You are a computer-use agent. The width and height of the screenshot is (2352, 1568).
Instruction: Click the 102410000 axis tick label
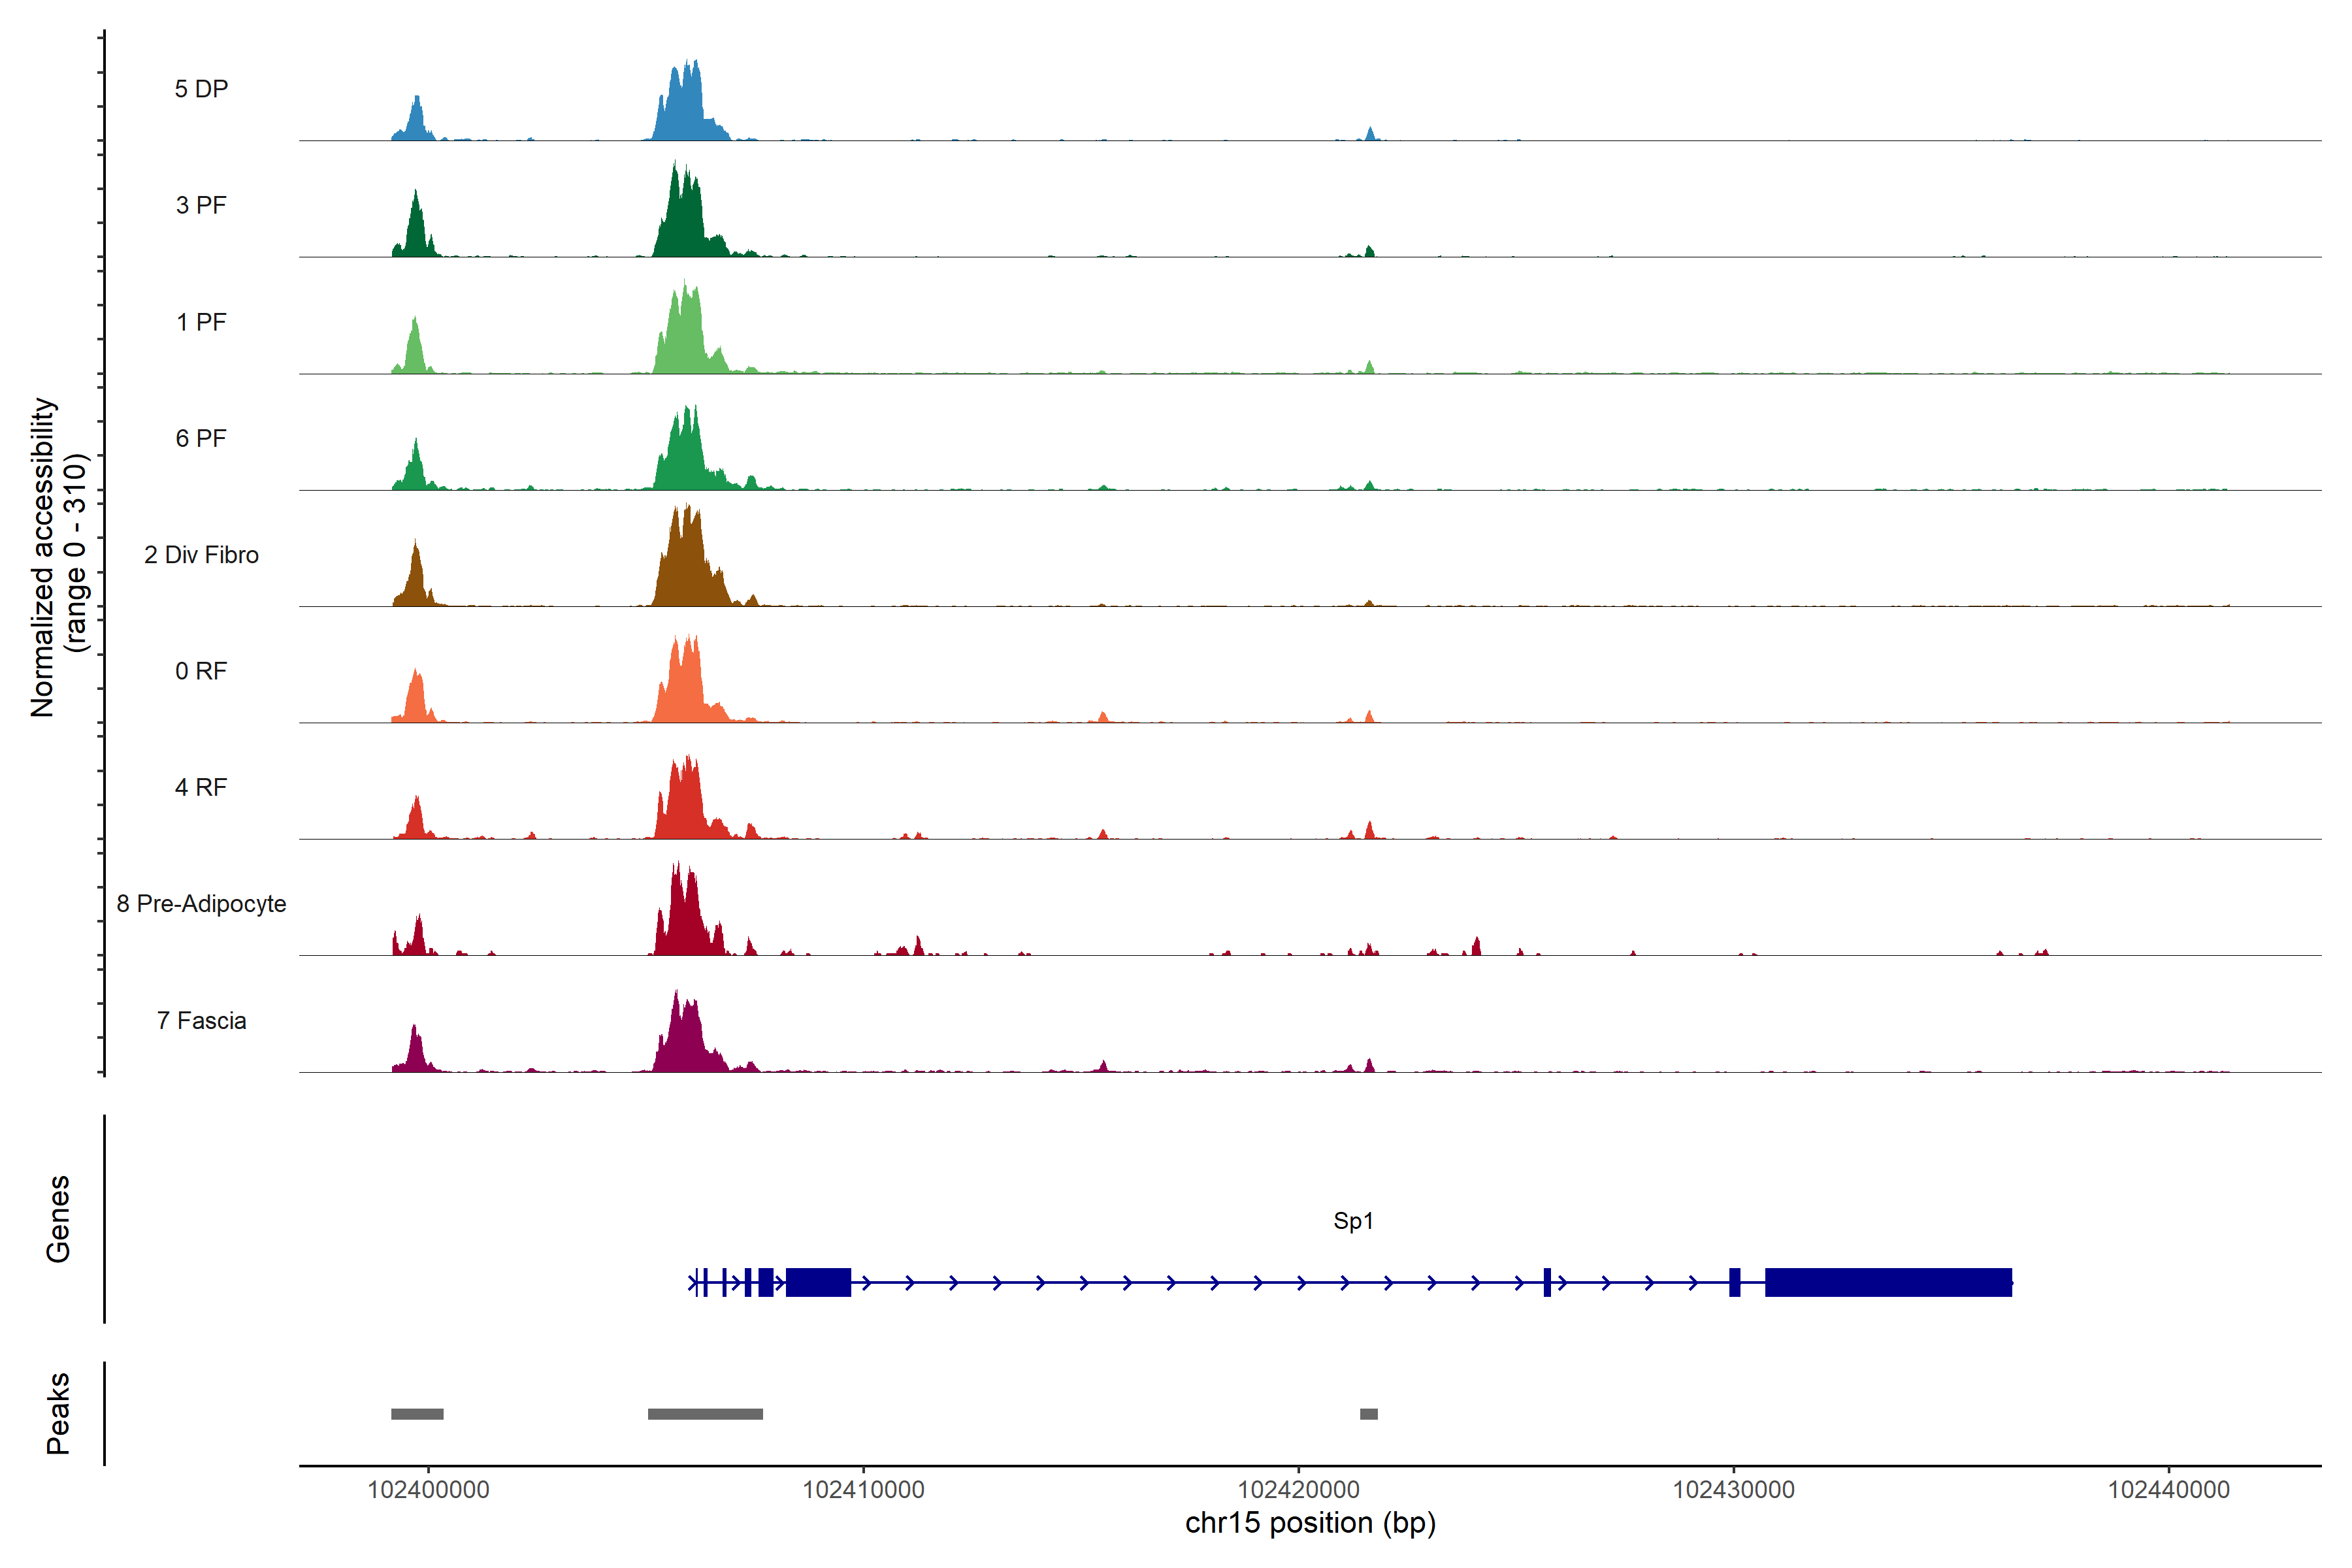click(x=863, y=1490)
